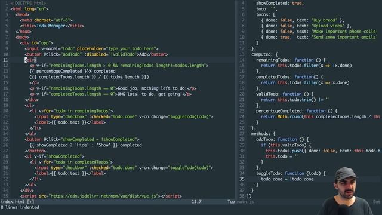The image size is (382, 215).
Task: Click the 'div id="app"' line
Action: tap(36, 43)
